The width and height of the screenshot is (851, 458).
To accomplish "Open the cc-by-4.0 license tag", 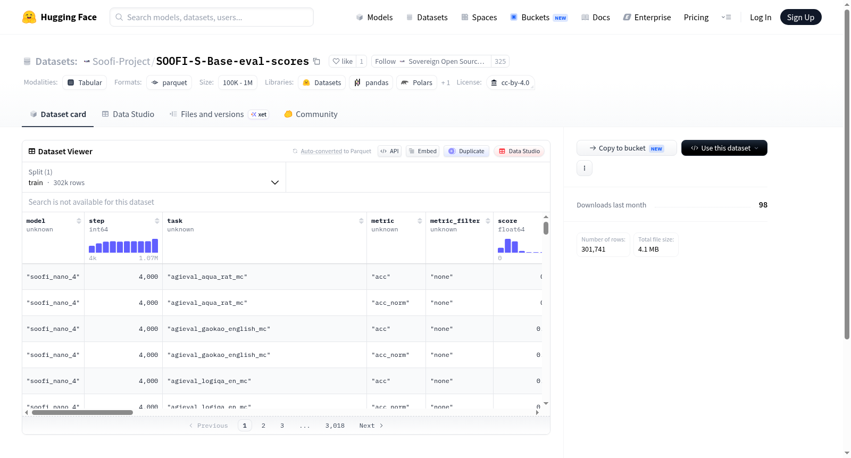I will (511, 82).
